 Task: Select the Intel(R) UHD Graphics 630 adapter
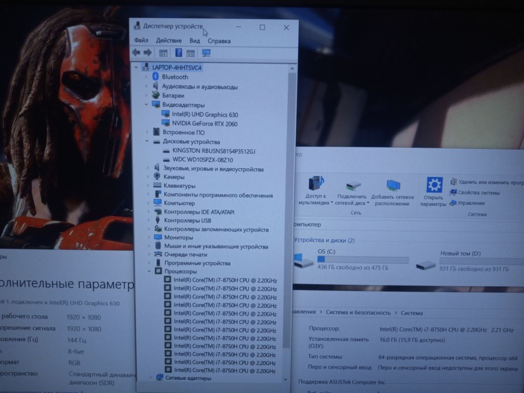(x=205, y=115)
